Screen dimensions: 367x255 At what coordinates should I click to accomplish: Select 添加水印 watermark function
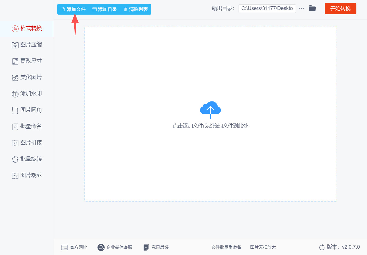point(27,94)
